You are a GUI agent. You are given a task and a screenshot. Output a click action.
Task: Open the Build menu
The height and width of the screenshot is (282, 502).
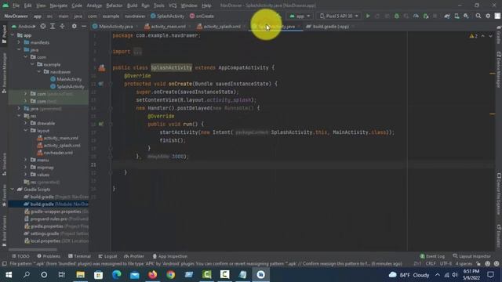tap(132, 5)
